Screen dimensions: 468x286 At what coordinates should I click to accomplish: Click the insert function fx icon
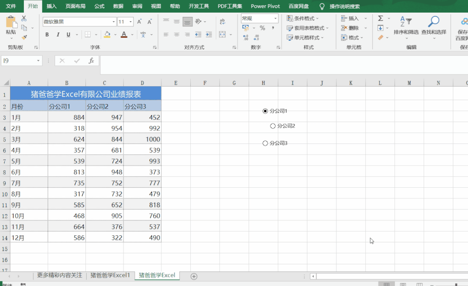[91, 61]
